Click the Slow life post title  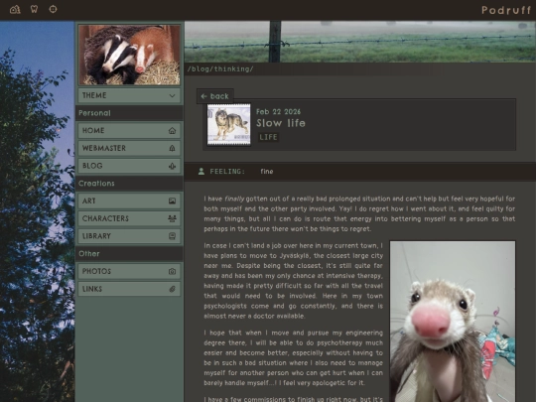coord(281,123)
